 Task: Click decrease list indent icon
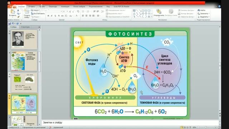point(94,11)
